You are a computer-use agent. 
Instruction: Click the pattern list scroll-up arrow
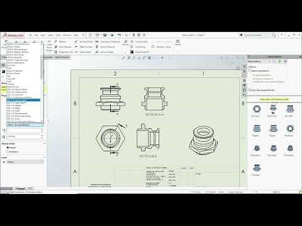(42, 44)
